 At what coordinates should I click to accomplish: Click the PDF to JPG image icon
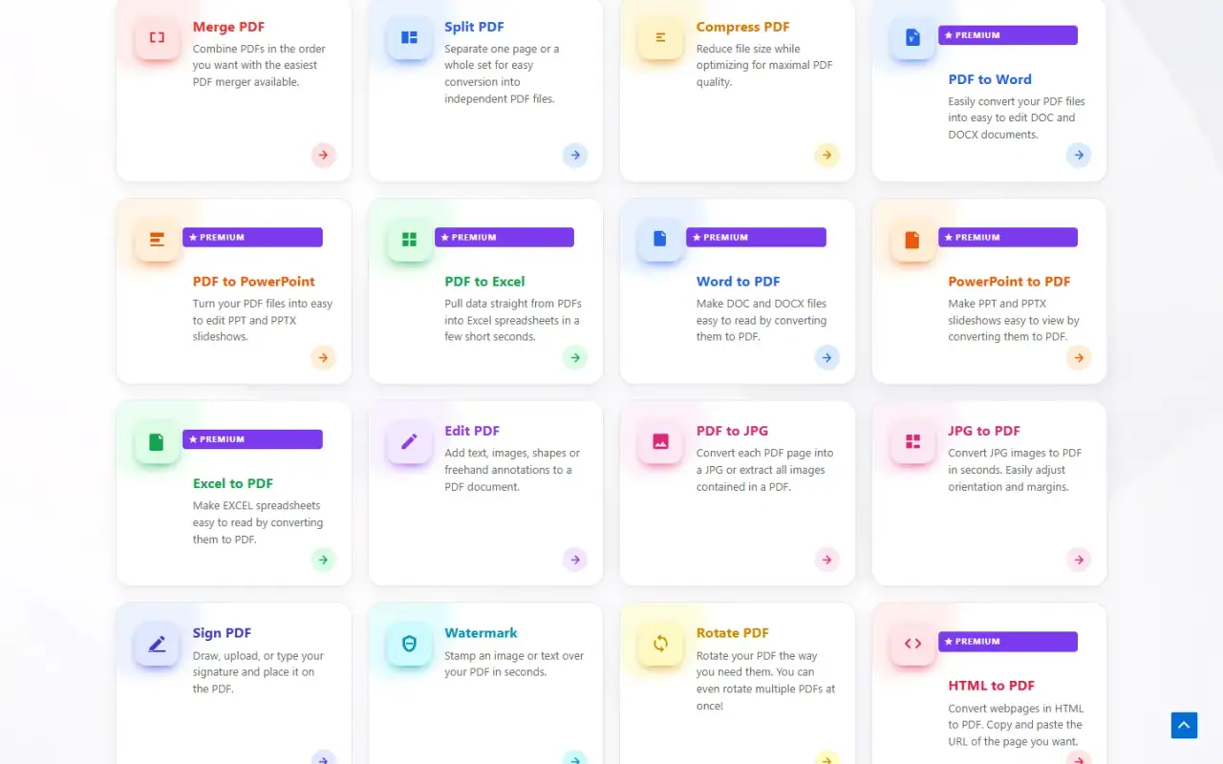coord(661,442)
